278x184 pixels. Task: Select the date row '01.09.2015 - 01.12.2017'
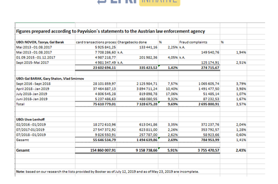[36, 57]
